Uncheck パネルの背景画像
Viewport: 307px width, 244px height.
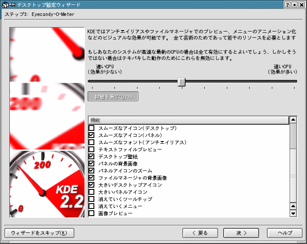pos(92,163)
